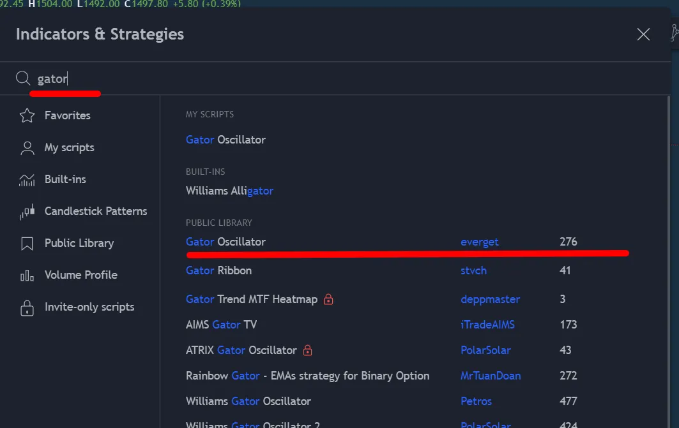Click the Candlestick Patterns icon
Viewport: 679px width, 428px height.
point(27,212)
